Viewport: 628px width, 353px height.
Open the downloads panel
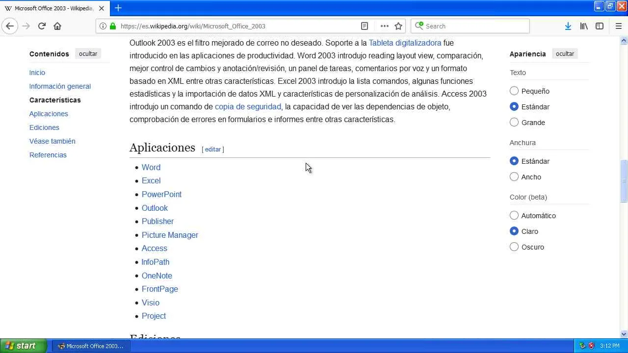coord(568,26)
